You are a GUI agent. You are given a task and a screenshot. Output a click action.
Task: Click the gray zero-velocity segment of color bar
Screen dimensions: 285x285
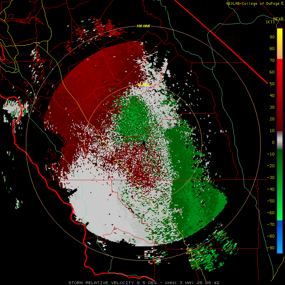[280, 140]
